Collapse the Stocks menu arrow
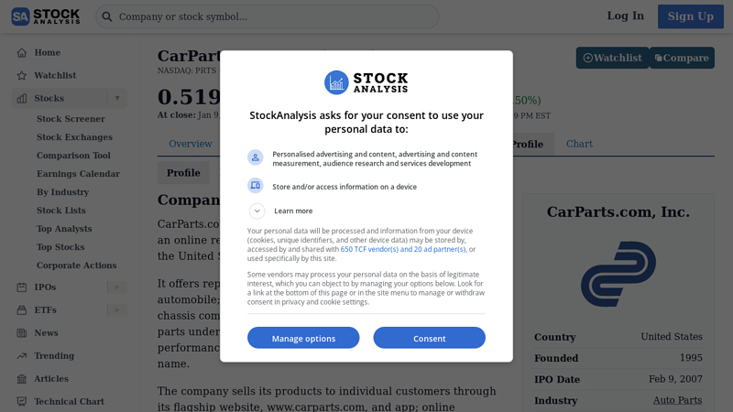Viewport: 733px width, 412px height. (116, 98)
